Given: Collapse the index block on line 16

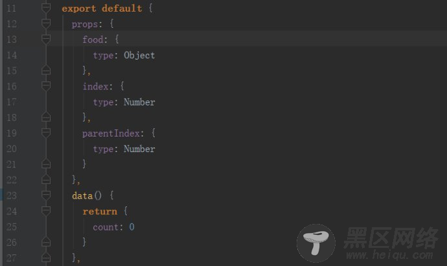Looking at the screenshot, I should coord(46,86).
